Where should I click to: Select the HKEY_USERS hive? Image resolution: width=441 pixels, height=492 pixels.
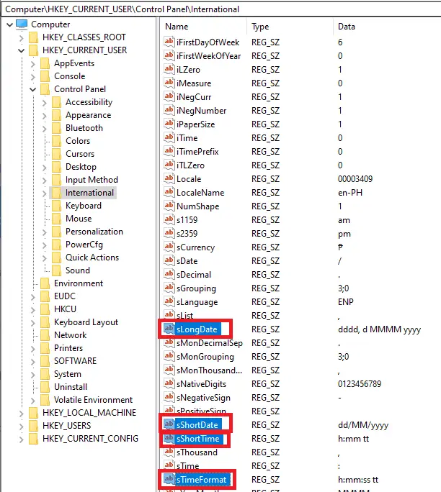66,426
